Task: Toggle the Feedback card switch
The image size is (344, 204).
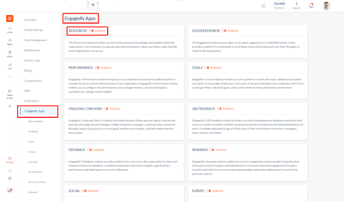Action: tap(89, 150)
